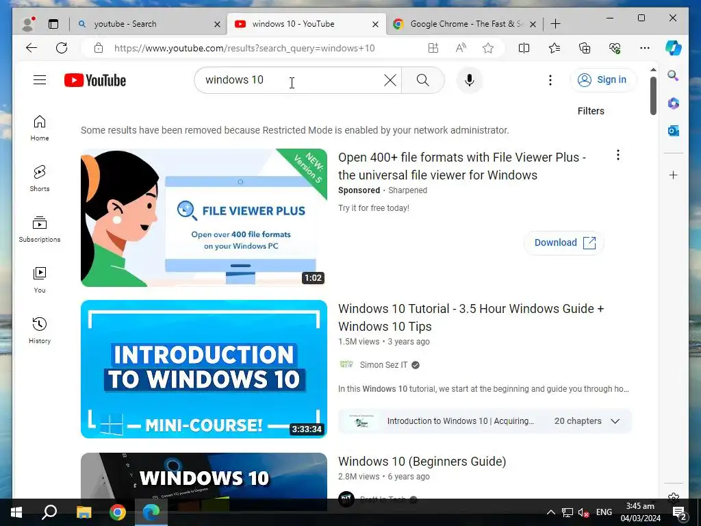Open Subscriptions in the sidebar
This screenshot has height=526, width=701.
coord(39,229)
